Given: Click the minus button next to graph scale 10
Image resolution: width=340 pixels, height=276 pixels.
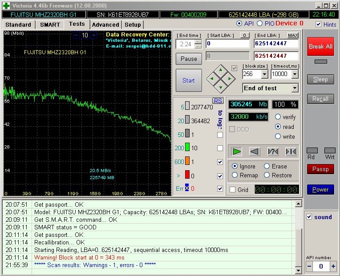Looking at the screenshot, I should [x=76, y=35].
